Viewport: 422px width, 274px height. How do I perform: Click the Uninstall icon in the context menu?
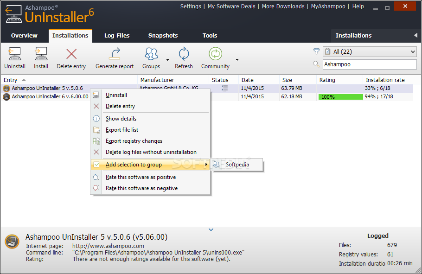click(x=96, y=95)
